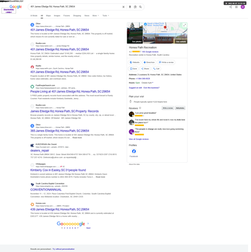Click the Zillow favicon of the first result

coord(32,25)
